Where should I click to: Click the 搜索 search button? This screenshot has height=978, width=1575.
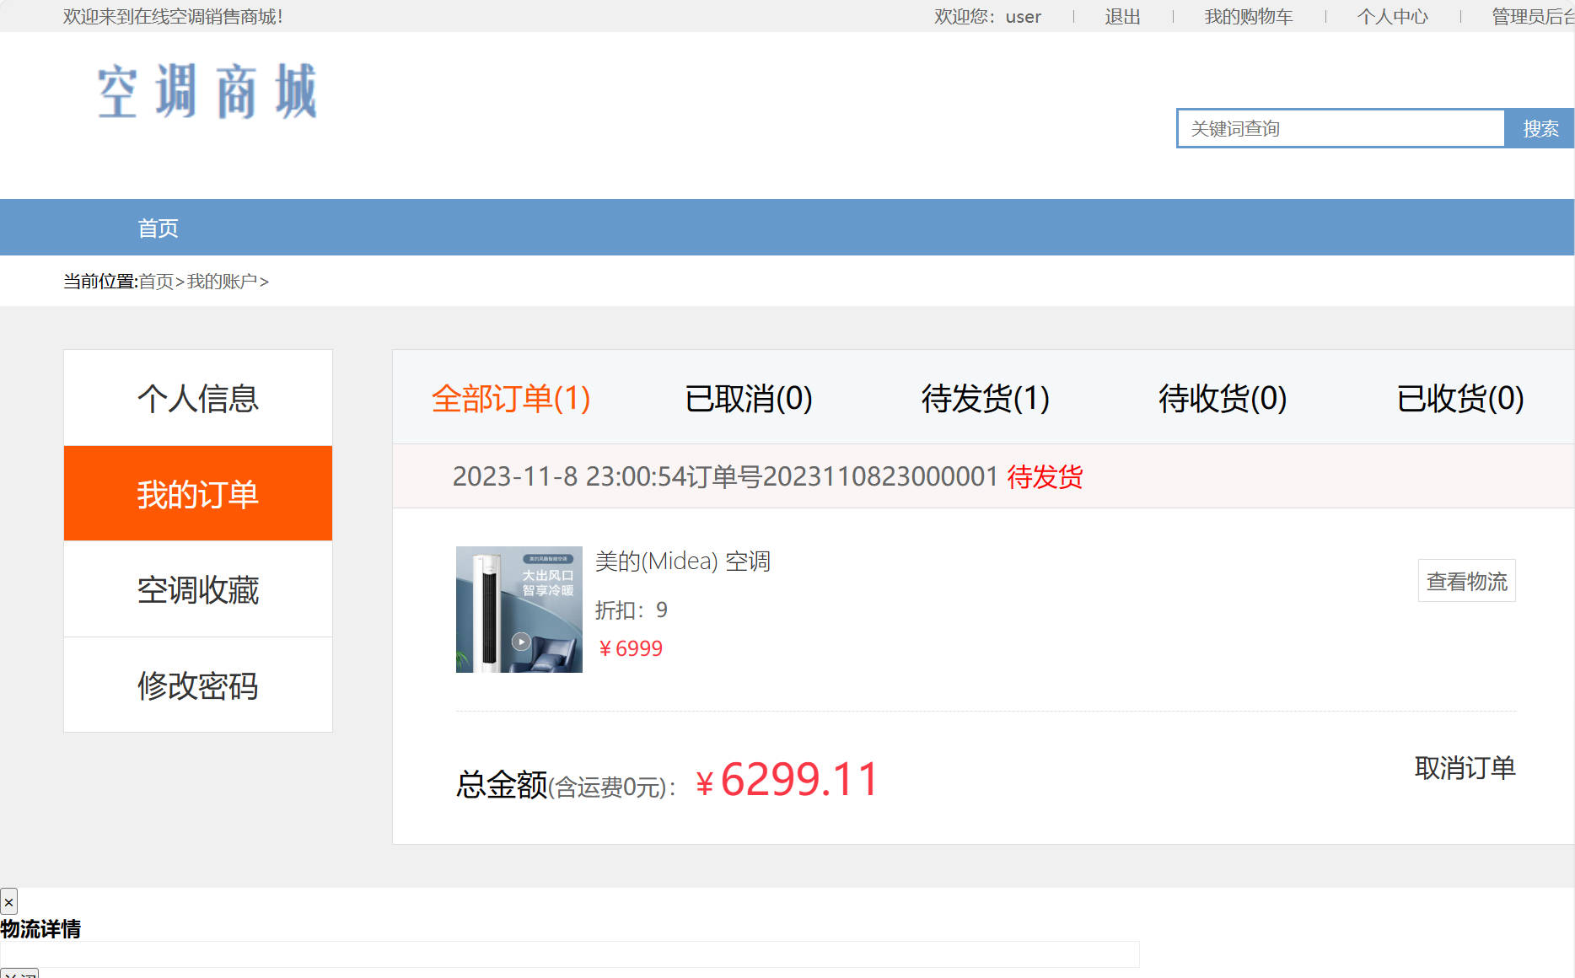pyautogui.click(x=1540, y=128)
